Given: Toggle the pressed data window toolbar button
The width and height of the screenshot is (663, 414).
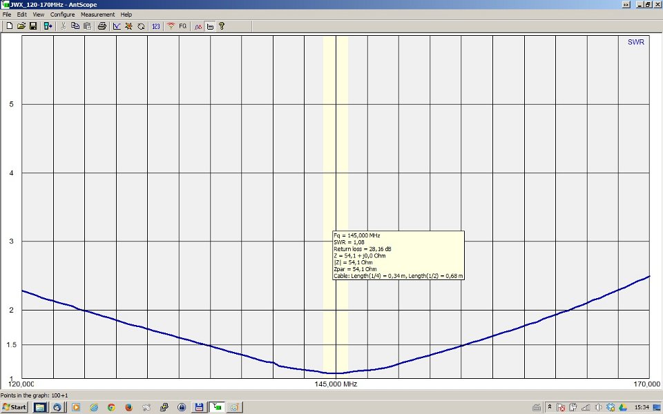Looking at the screenshot, I should click(x=210, y=26).
